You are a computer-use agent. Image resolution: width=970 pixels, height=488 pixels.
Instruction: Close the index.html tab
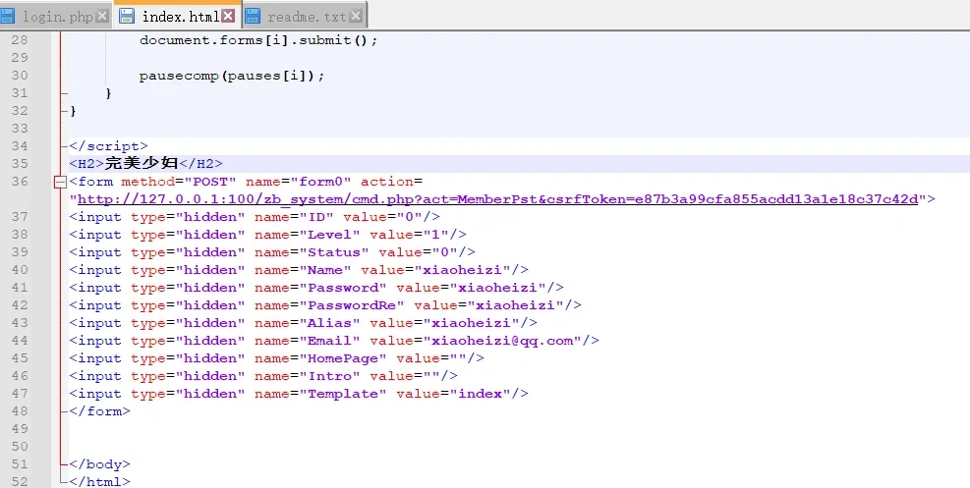pos(228,16)
